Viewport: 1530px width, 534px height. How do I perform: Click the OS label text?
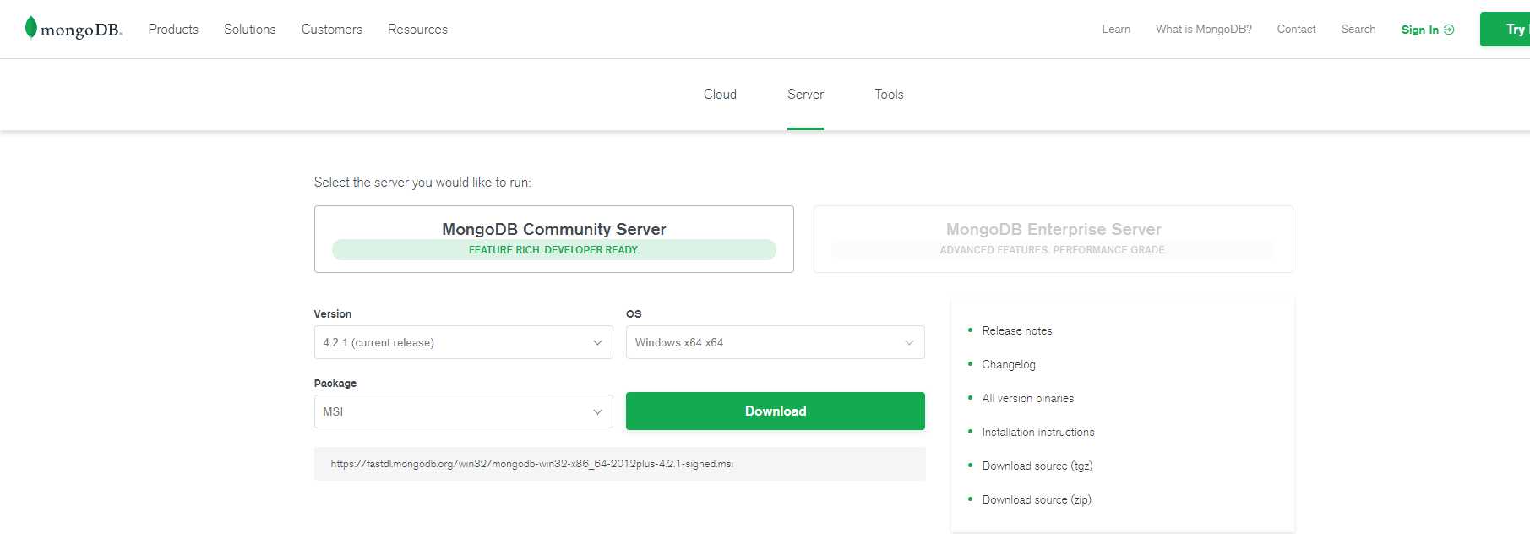pyautogui.click(x=634, y=313)
